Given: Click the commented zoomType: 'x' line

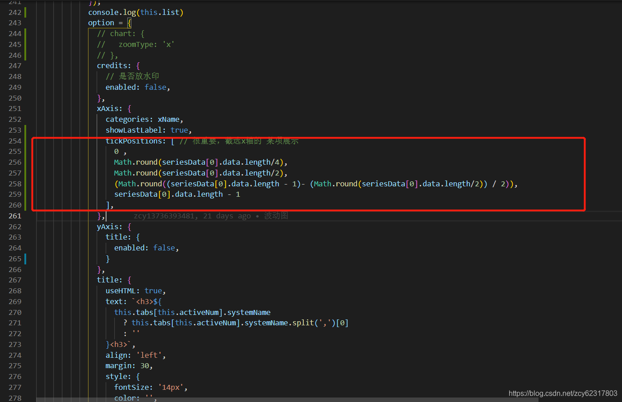Looking at the screenshot, I should point(135,44).
